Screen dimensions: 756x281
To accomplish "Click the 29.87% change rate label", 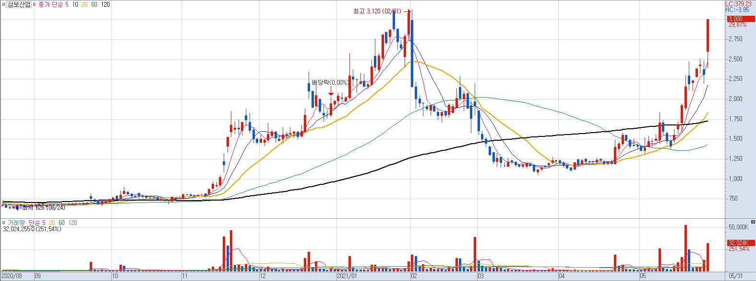I will point(738,25).
